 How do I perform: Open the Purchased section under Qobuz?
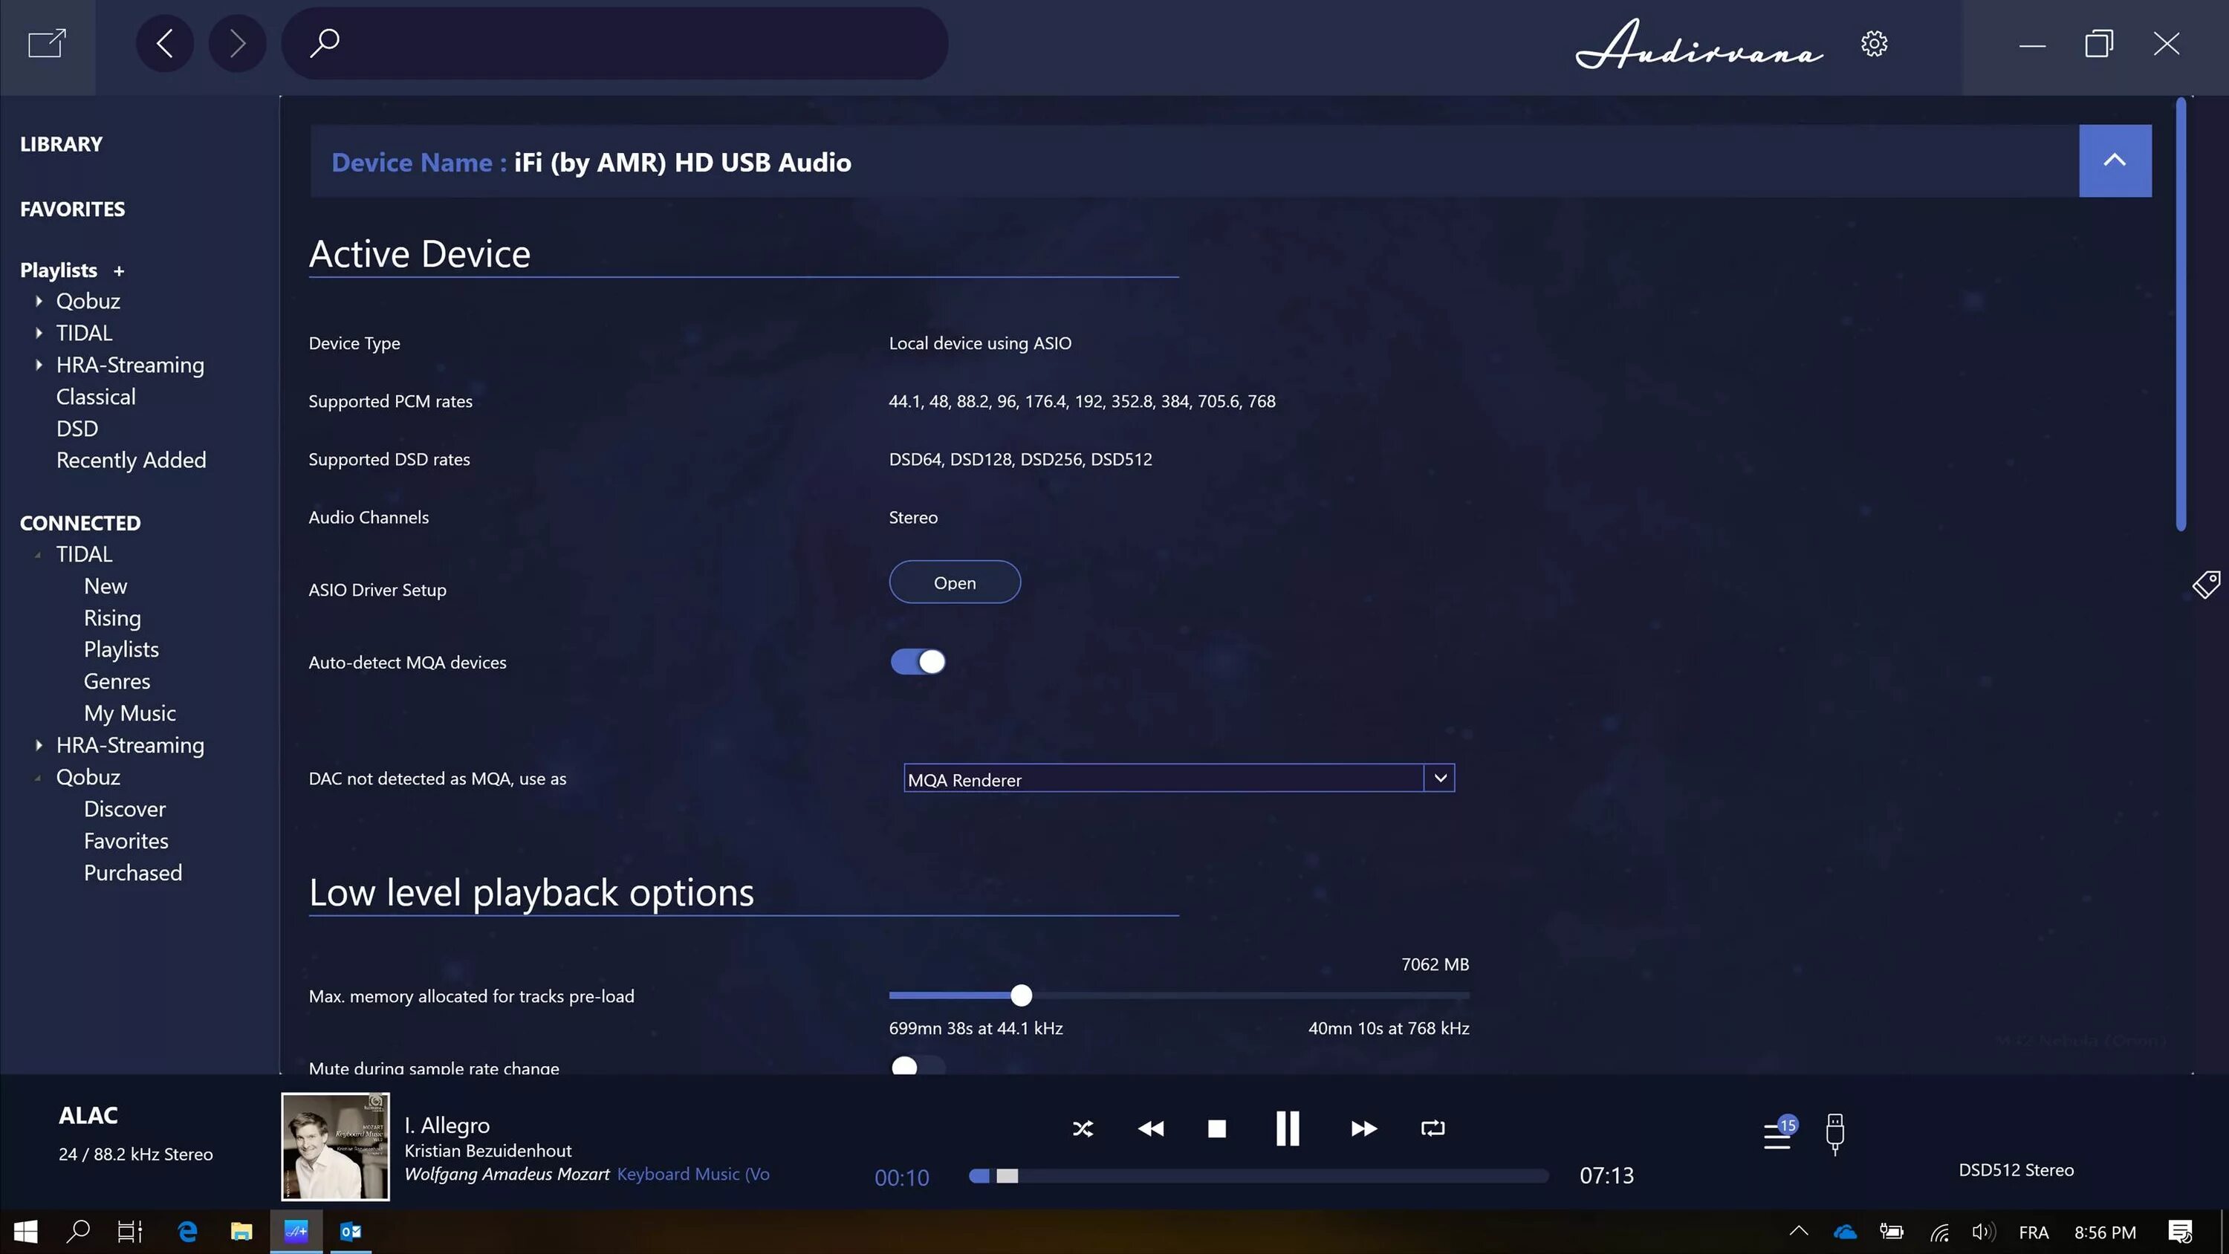[x=132, y=873]
